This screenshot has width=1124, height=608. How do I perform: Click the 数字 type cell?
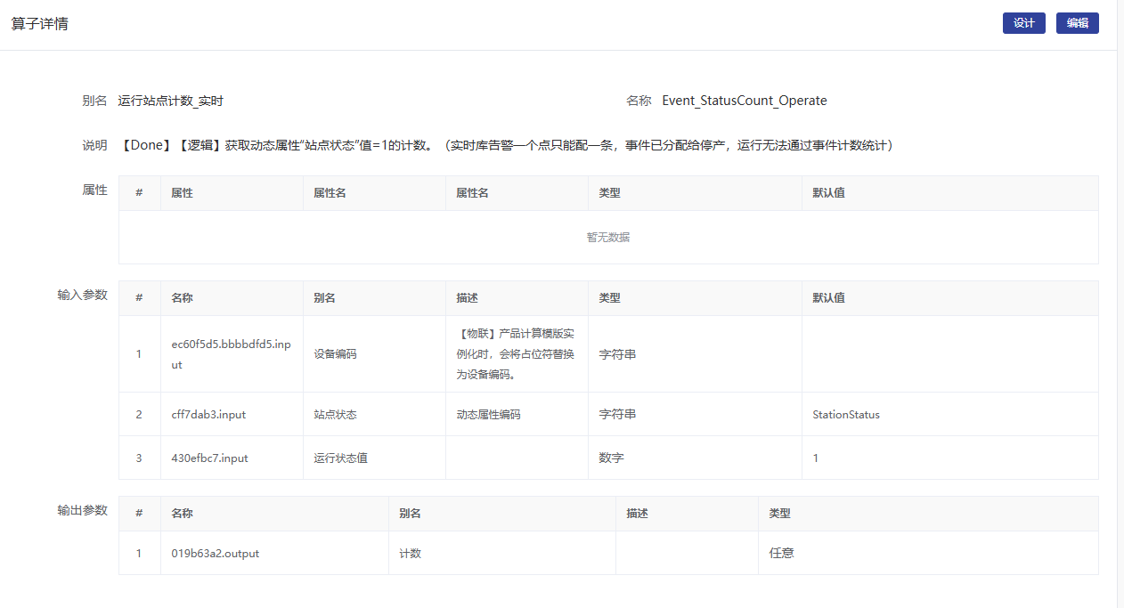(611, 458)
